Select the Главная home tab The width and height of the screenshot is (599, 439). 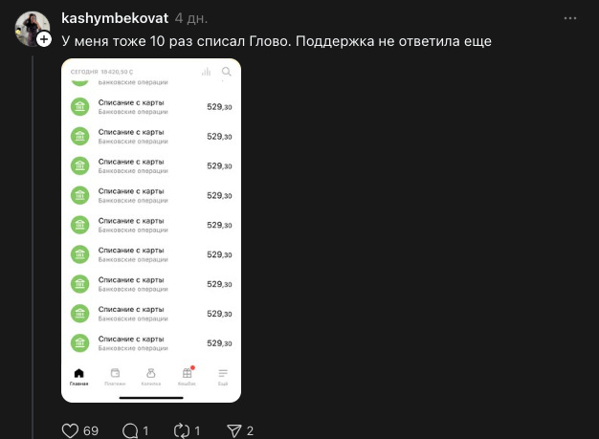click(78, 377)
